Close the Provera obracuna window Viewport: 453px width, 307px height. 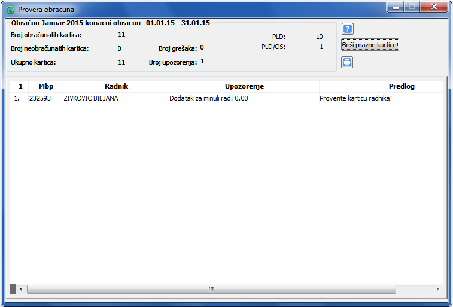434,7
